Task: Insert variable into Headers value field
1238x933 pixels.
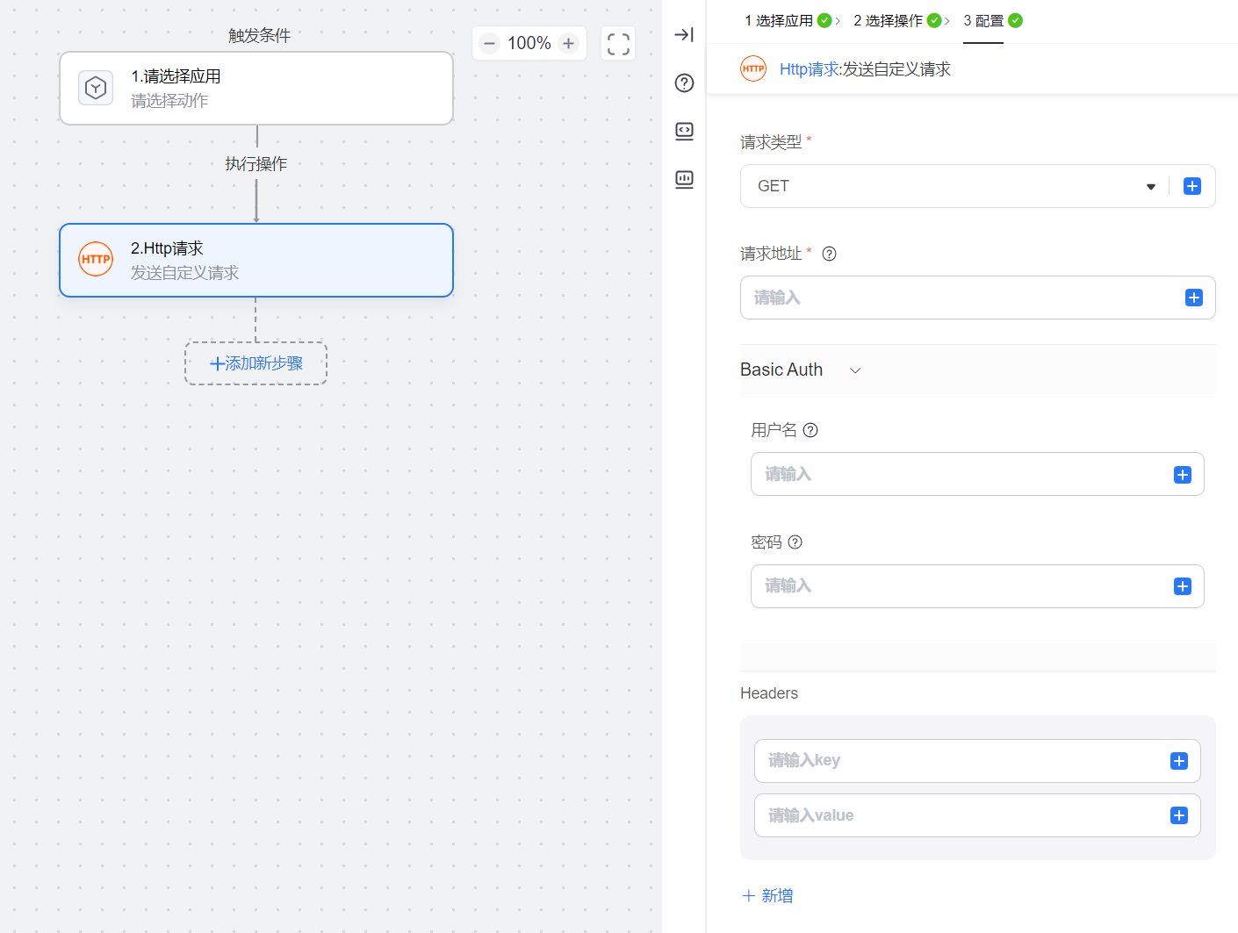Action: 1179,815
